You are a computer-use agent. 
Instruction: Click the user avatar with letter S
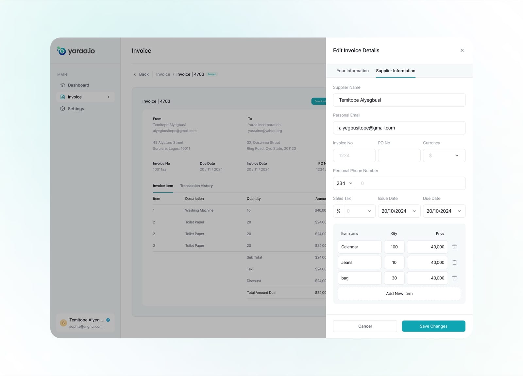pos(63,323)
